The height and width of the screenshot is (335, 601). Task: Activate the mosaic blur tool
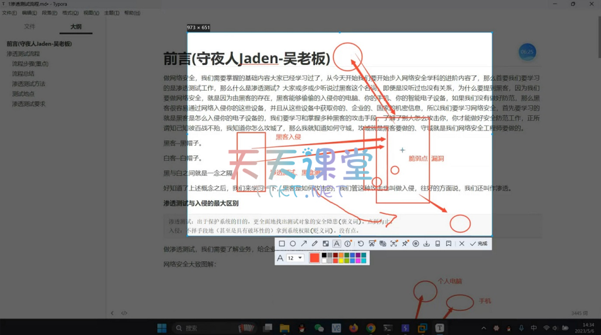326,244
